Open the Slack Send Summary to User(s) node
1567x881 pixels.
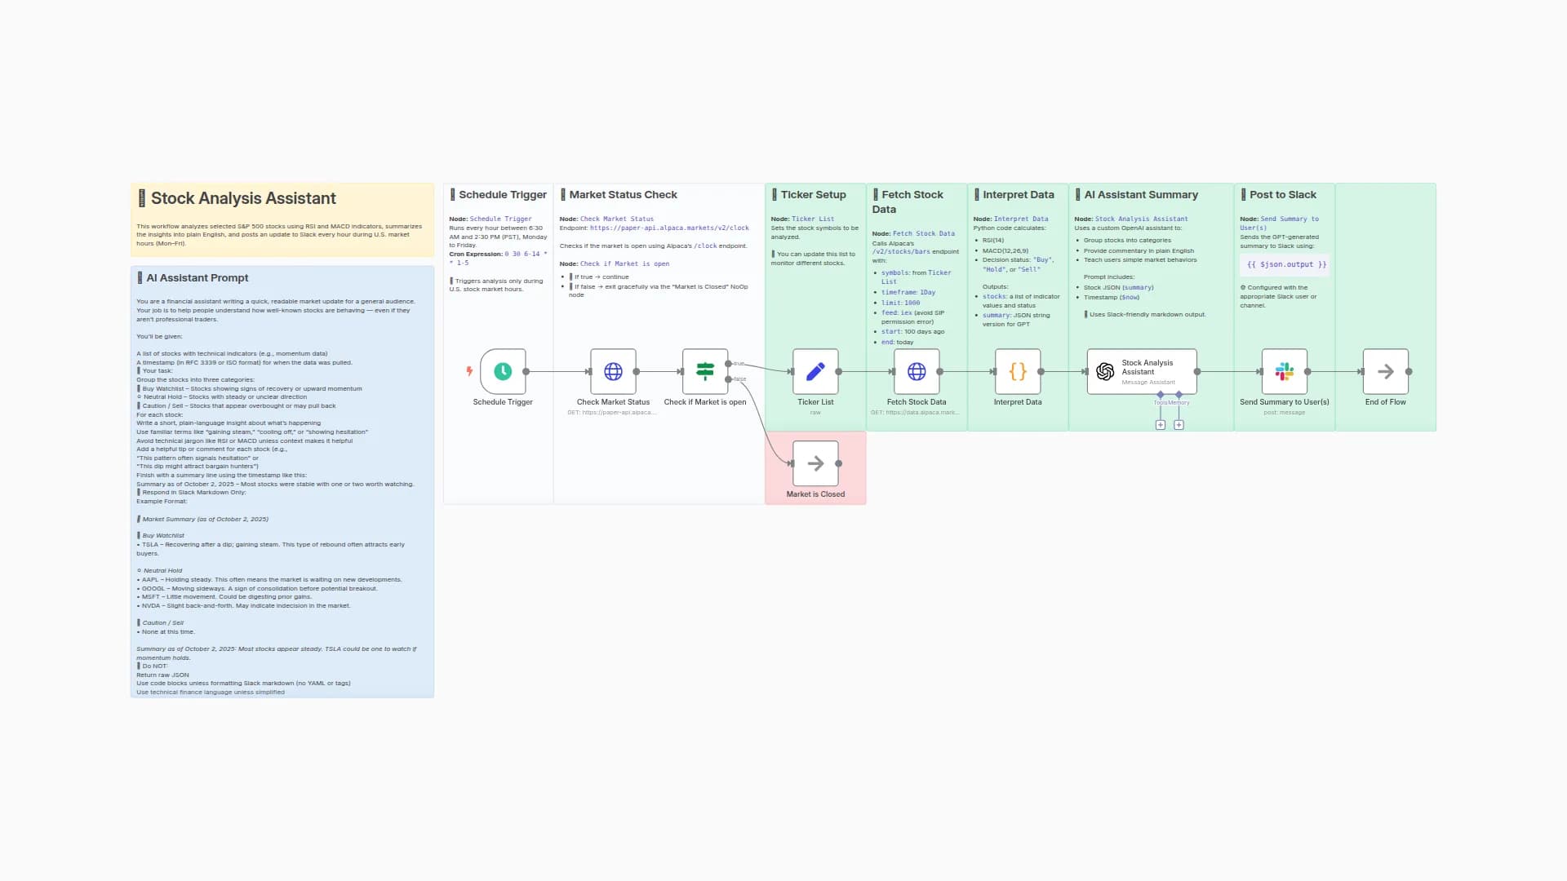(x=1284, y=371)
